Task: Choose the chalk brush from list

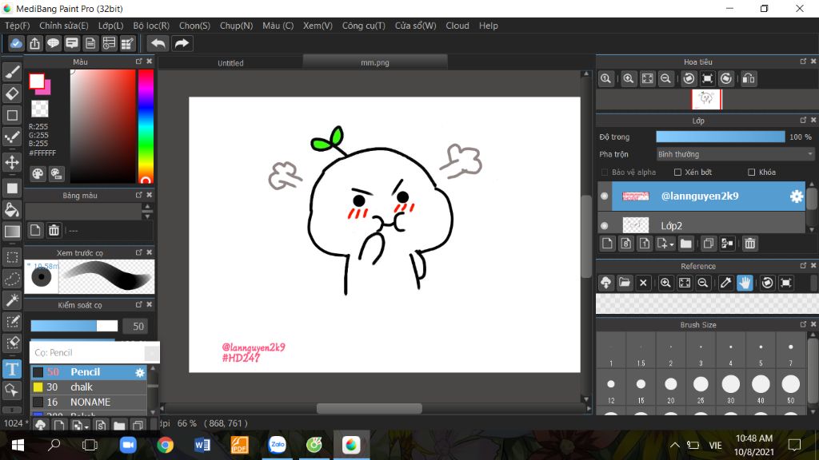Action: (82, 387)
